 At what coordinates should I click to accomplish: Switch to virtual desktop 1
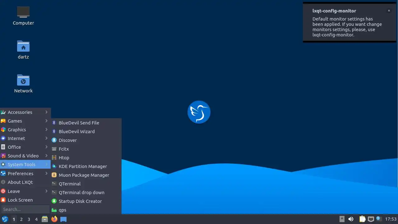point(14,219)
